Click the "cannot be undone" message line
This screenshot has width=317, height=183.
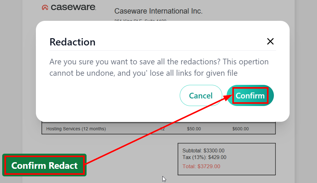tap(143, 73)
